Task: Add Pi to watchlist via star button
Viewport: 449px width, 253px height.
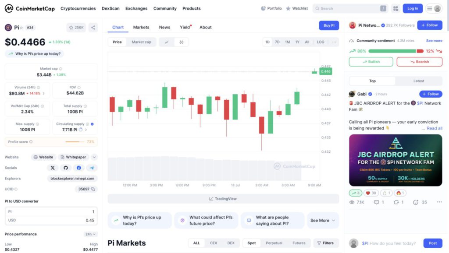Action: (x=76, y=28)
